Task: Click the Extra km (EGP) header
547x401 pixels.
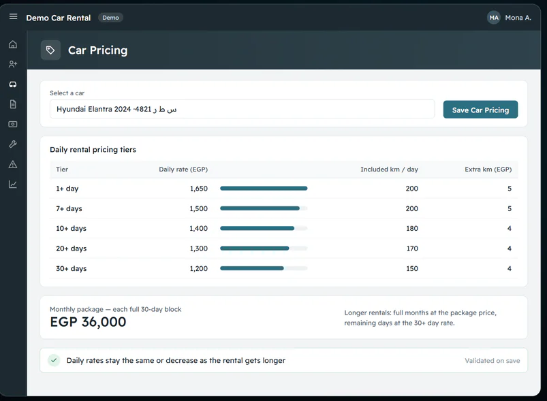Action: [x=488, y=170]
